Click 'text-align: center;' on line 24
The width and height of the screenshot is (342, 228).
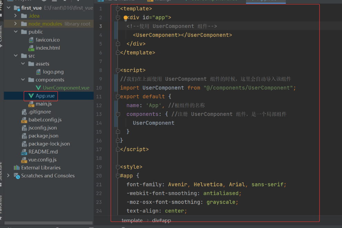click(x=156, y=211)
